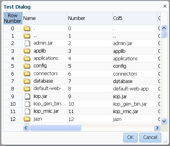Click vertical scrollbar thumb
The height and width of the screenshot is (146, 170).
click(164, 34)
